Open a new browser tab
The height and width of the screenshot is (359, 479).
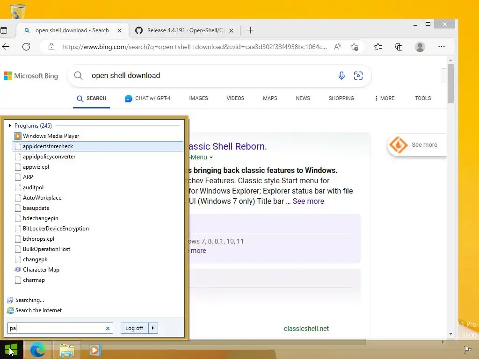[250, 30]
